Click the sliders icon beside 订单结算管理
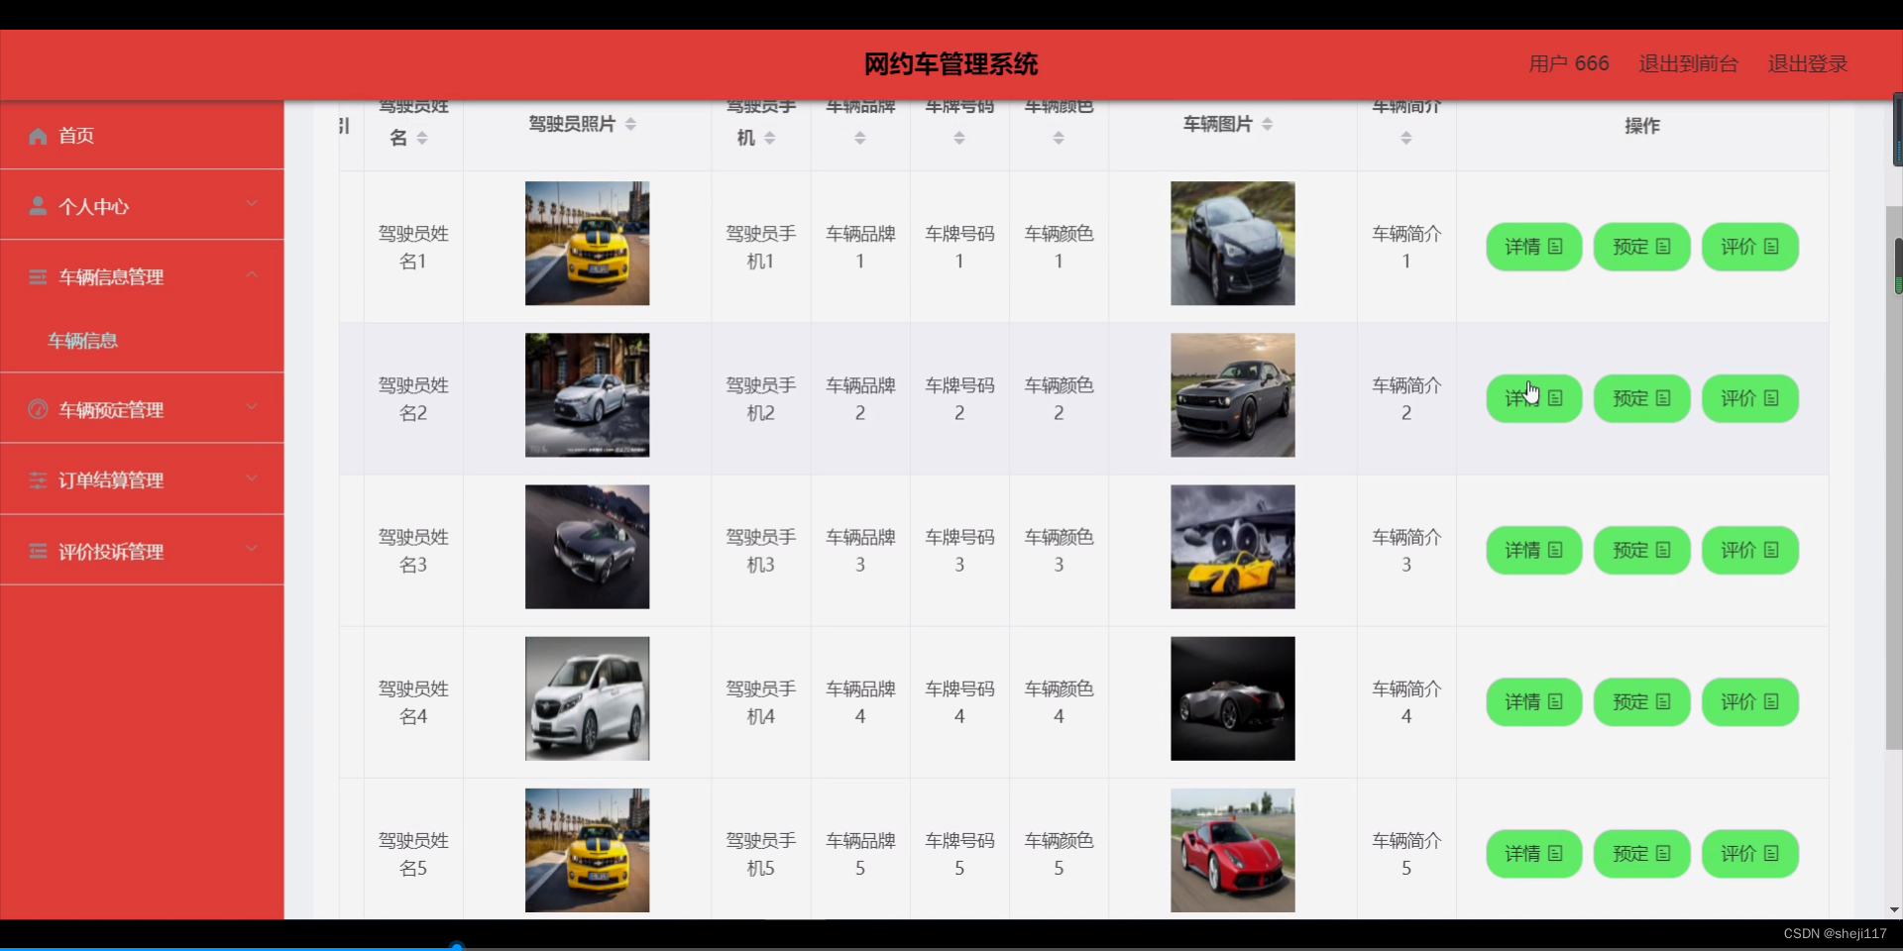Screen dimensions: 1903x951 click(x=38, y=480)
